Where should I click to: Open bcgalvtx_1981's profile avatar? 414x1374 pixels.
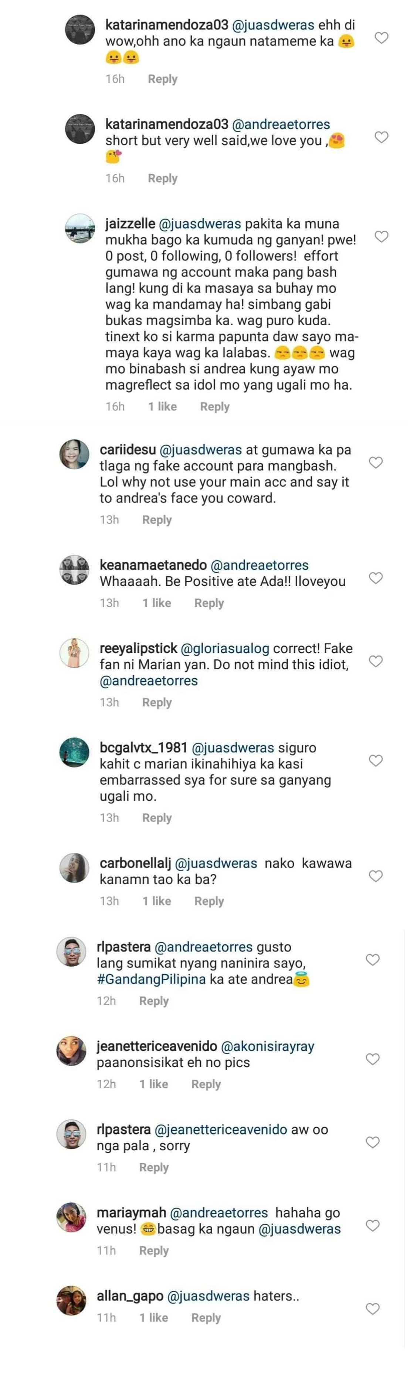(x=74, y=753)
